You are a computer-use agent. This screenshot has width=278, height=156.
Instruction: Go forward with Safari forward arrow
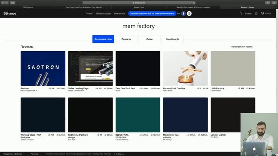7,3
